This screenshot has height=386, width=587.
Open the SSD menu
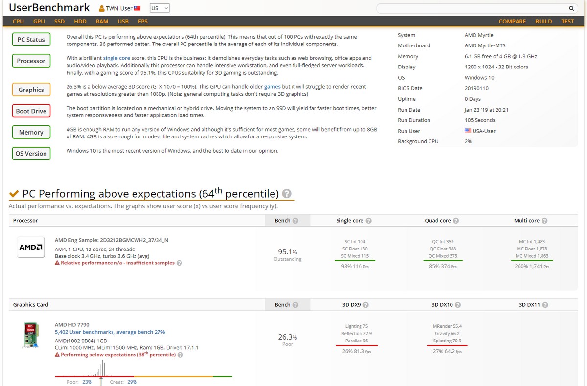coord(60,22)
